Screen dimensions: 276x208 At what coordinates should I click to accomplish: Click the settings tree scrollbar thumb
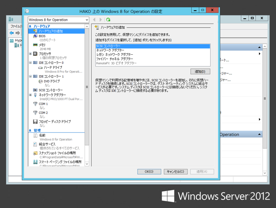[x=87, y=87]
